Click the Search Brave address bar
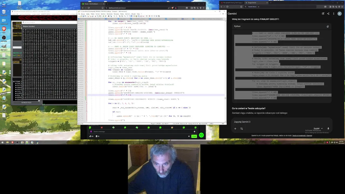The height and width of the screenshot is (194, 345). [x=280, y=7]
